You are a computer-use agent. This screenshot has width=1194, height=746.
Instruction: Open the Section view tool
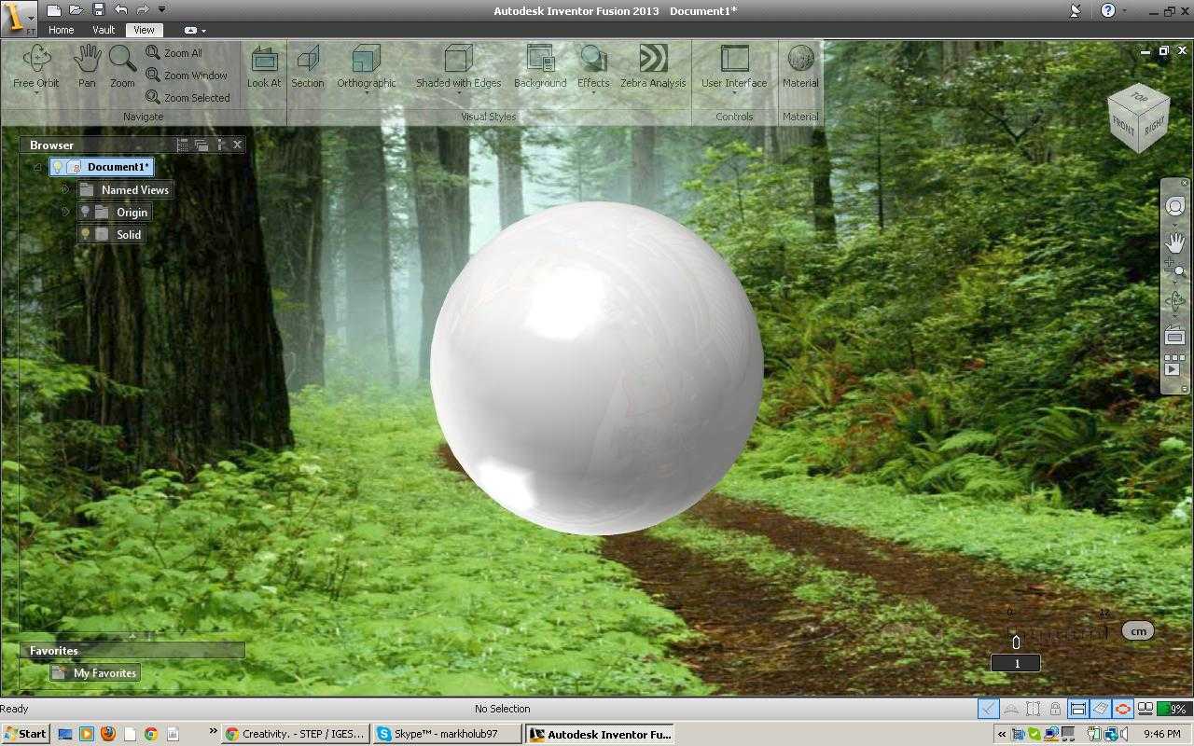click(308, 66)
